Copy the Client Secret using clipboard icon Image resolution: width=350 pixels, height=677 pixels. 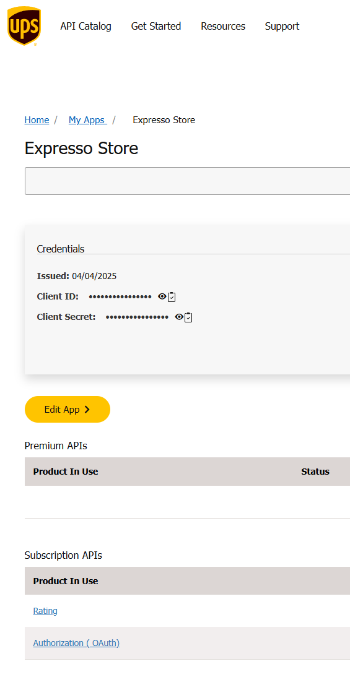tap(188, 317)
